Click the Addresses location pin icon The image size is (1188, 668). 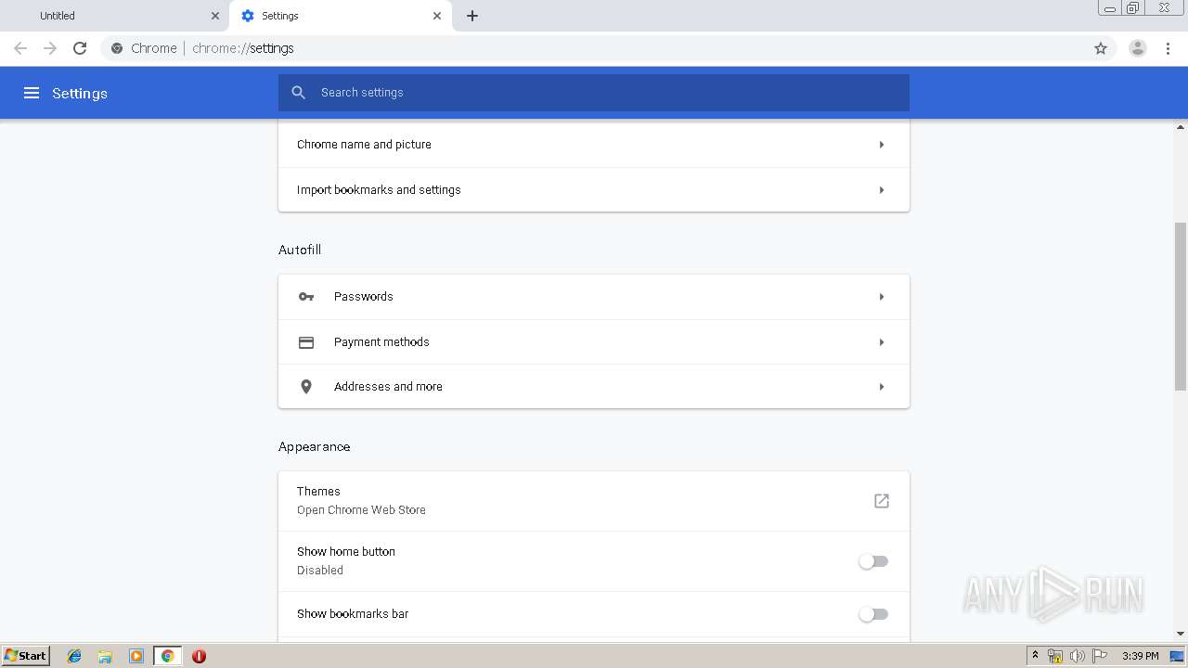[306, 387]
